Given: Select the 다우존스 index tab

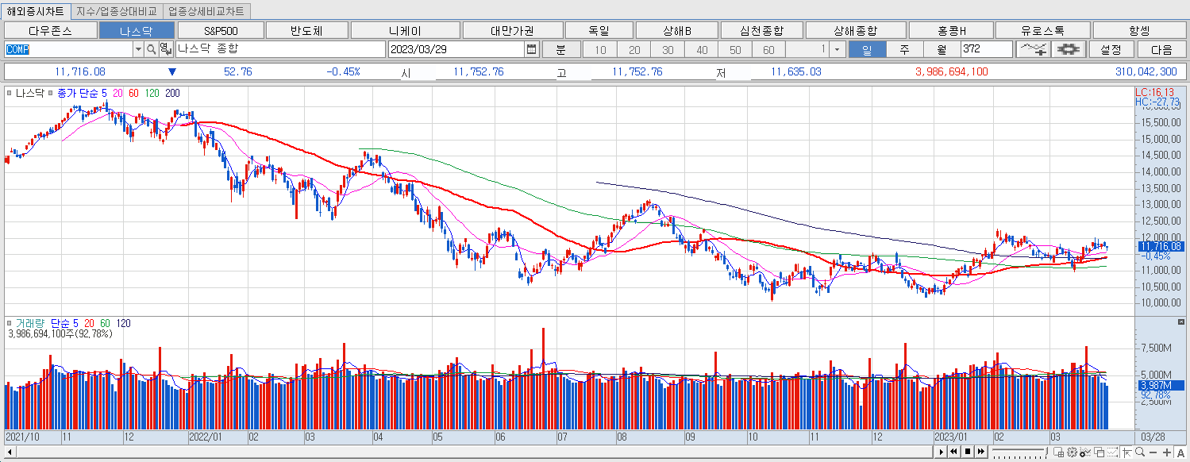Looking at the screenshot, I should click(x=50, y=31).
